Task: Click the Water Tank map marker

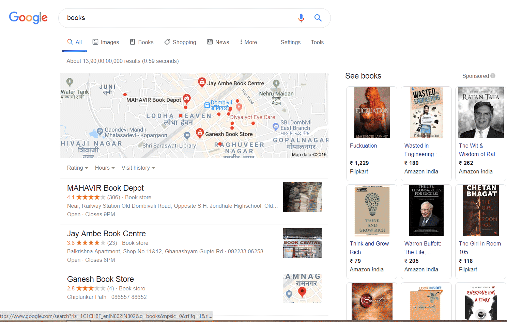Action: pos(70,82)
